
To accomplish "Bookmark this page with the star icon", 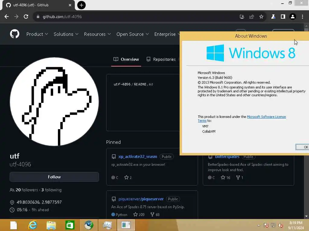I will coord(261,17).
